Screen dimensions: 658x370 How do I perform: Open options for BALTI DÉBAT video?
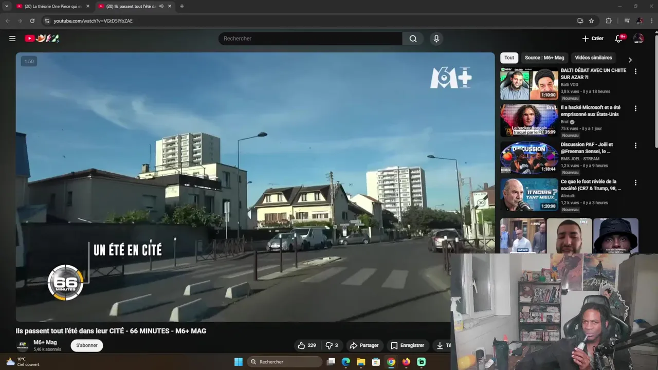click(x=635, y=71)
